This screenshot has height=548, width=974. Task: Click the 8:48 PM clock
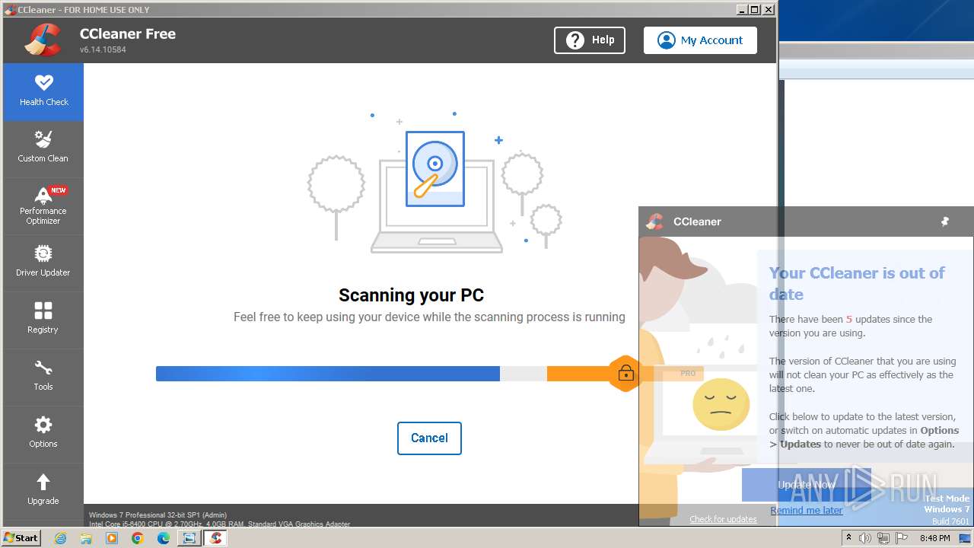[934, 538]
